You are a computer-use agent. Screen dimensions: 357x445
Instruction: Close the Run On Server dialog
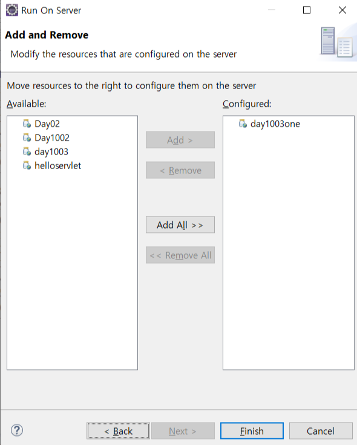pos(342,10)
